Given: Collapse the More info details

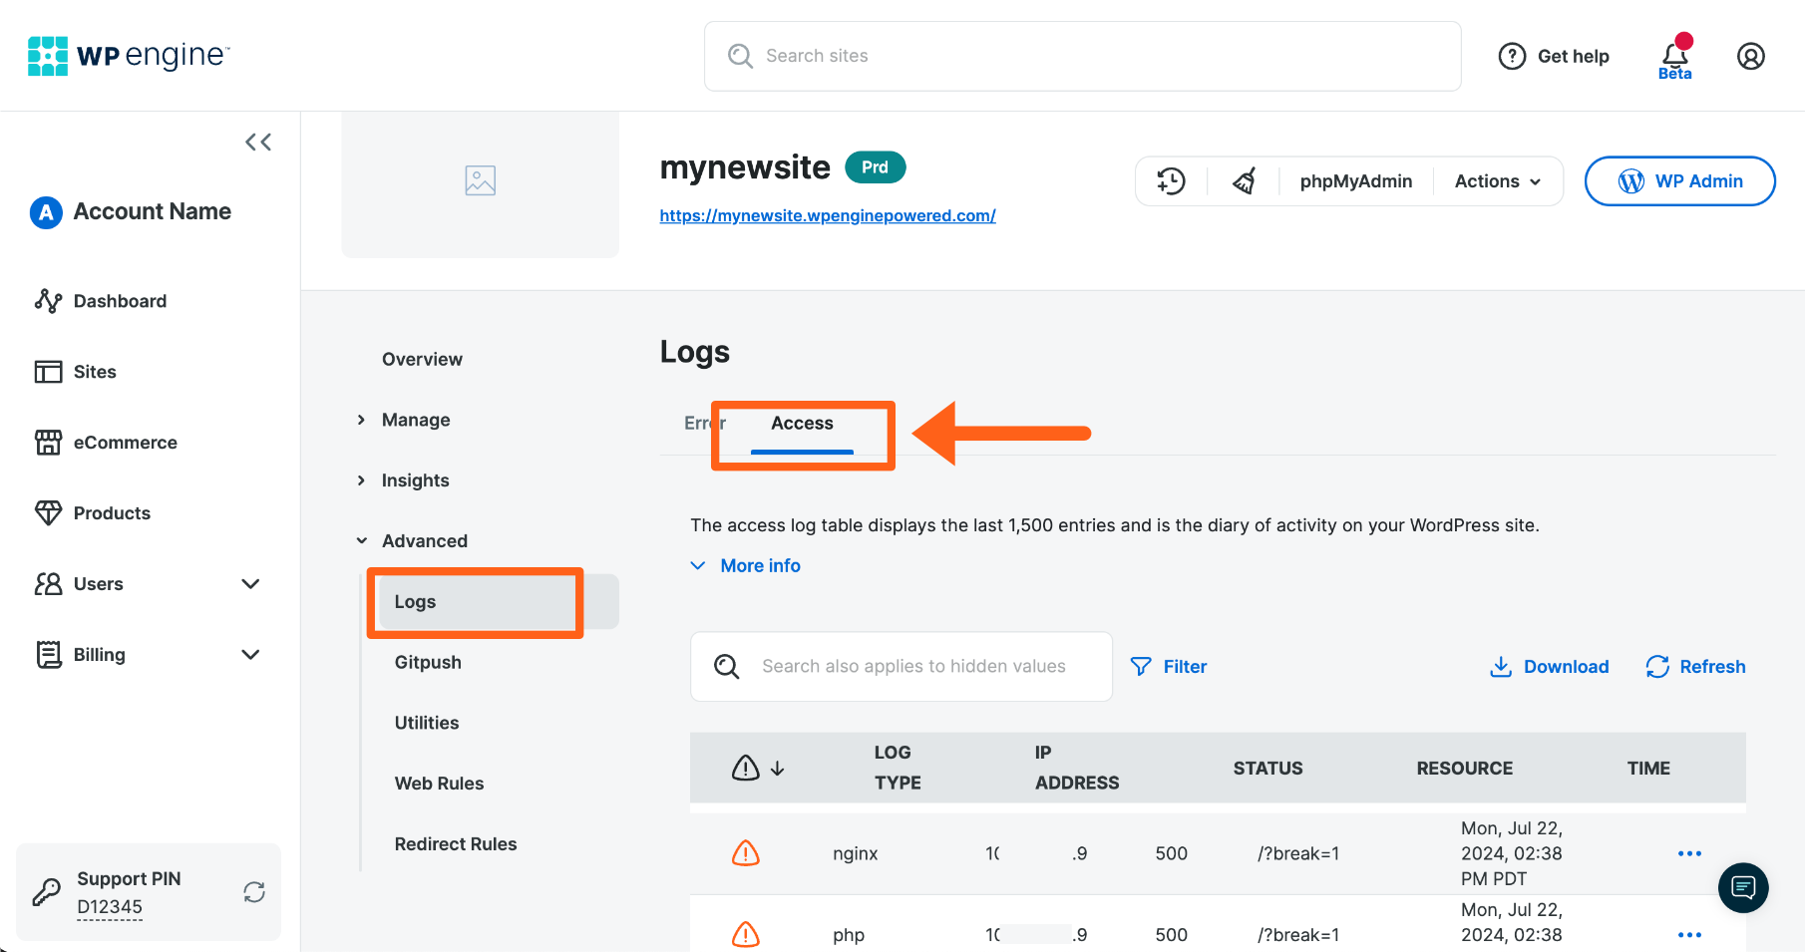Looking at the screenshot, I should click(745, 565).
